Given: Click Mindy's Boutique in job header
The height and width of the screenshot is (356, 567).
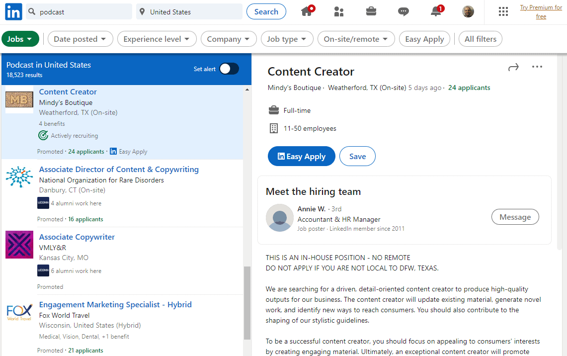Looking at the screenshot, I should (294, 88).
